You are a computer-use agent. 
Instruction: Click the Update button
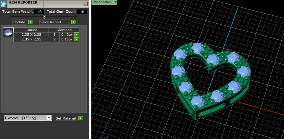(x=20, y=22)
